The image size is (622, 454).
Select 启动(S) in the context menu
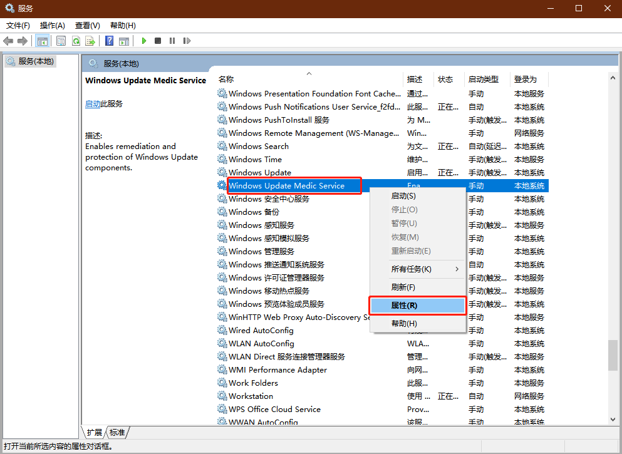click(x=403, y=196)
